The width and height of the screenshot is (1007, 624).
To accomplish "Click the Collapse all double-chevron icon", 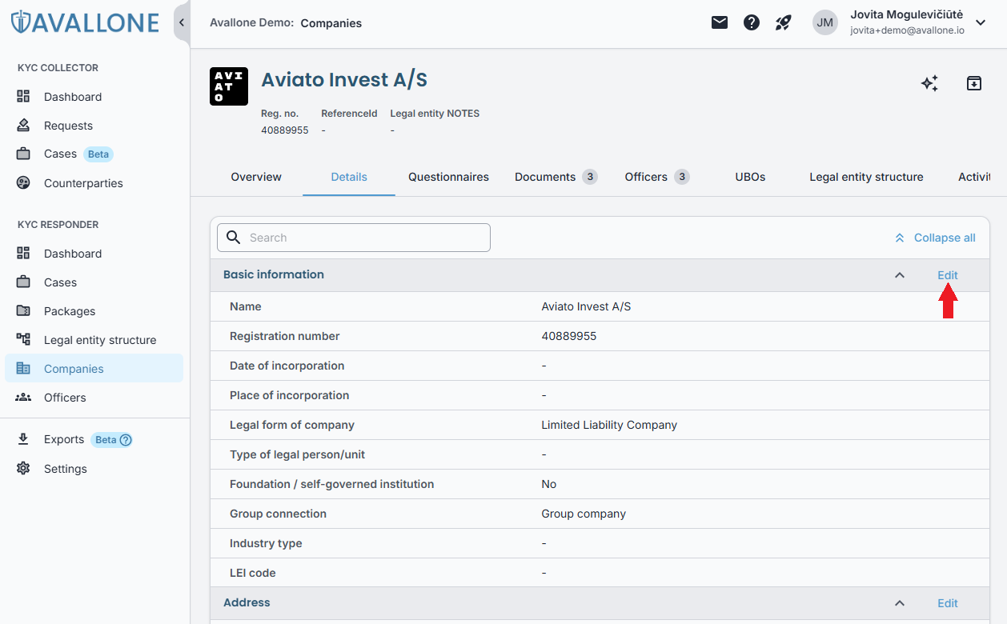I will [900, 238].
